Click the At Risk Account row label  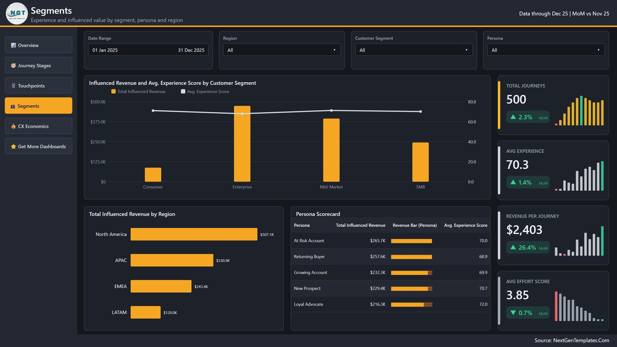pyautogui.click(x=309, y=241)
